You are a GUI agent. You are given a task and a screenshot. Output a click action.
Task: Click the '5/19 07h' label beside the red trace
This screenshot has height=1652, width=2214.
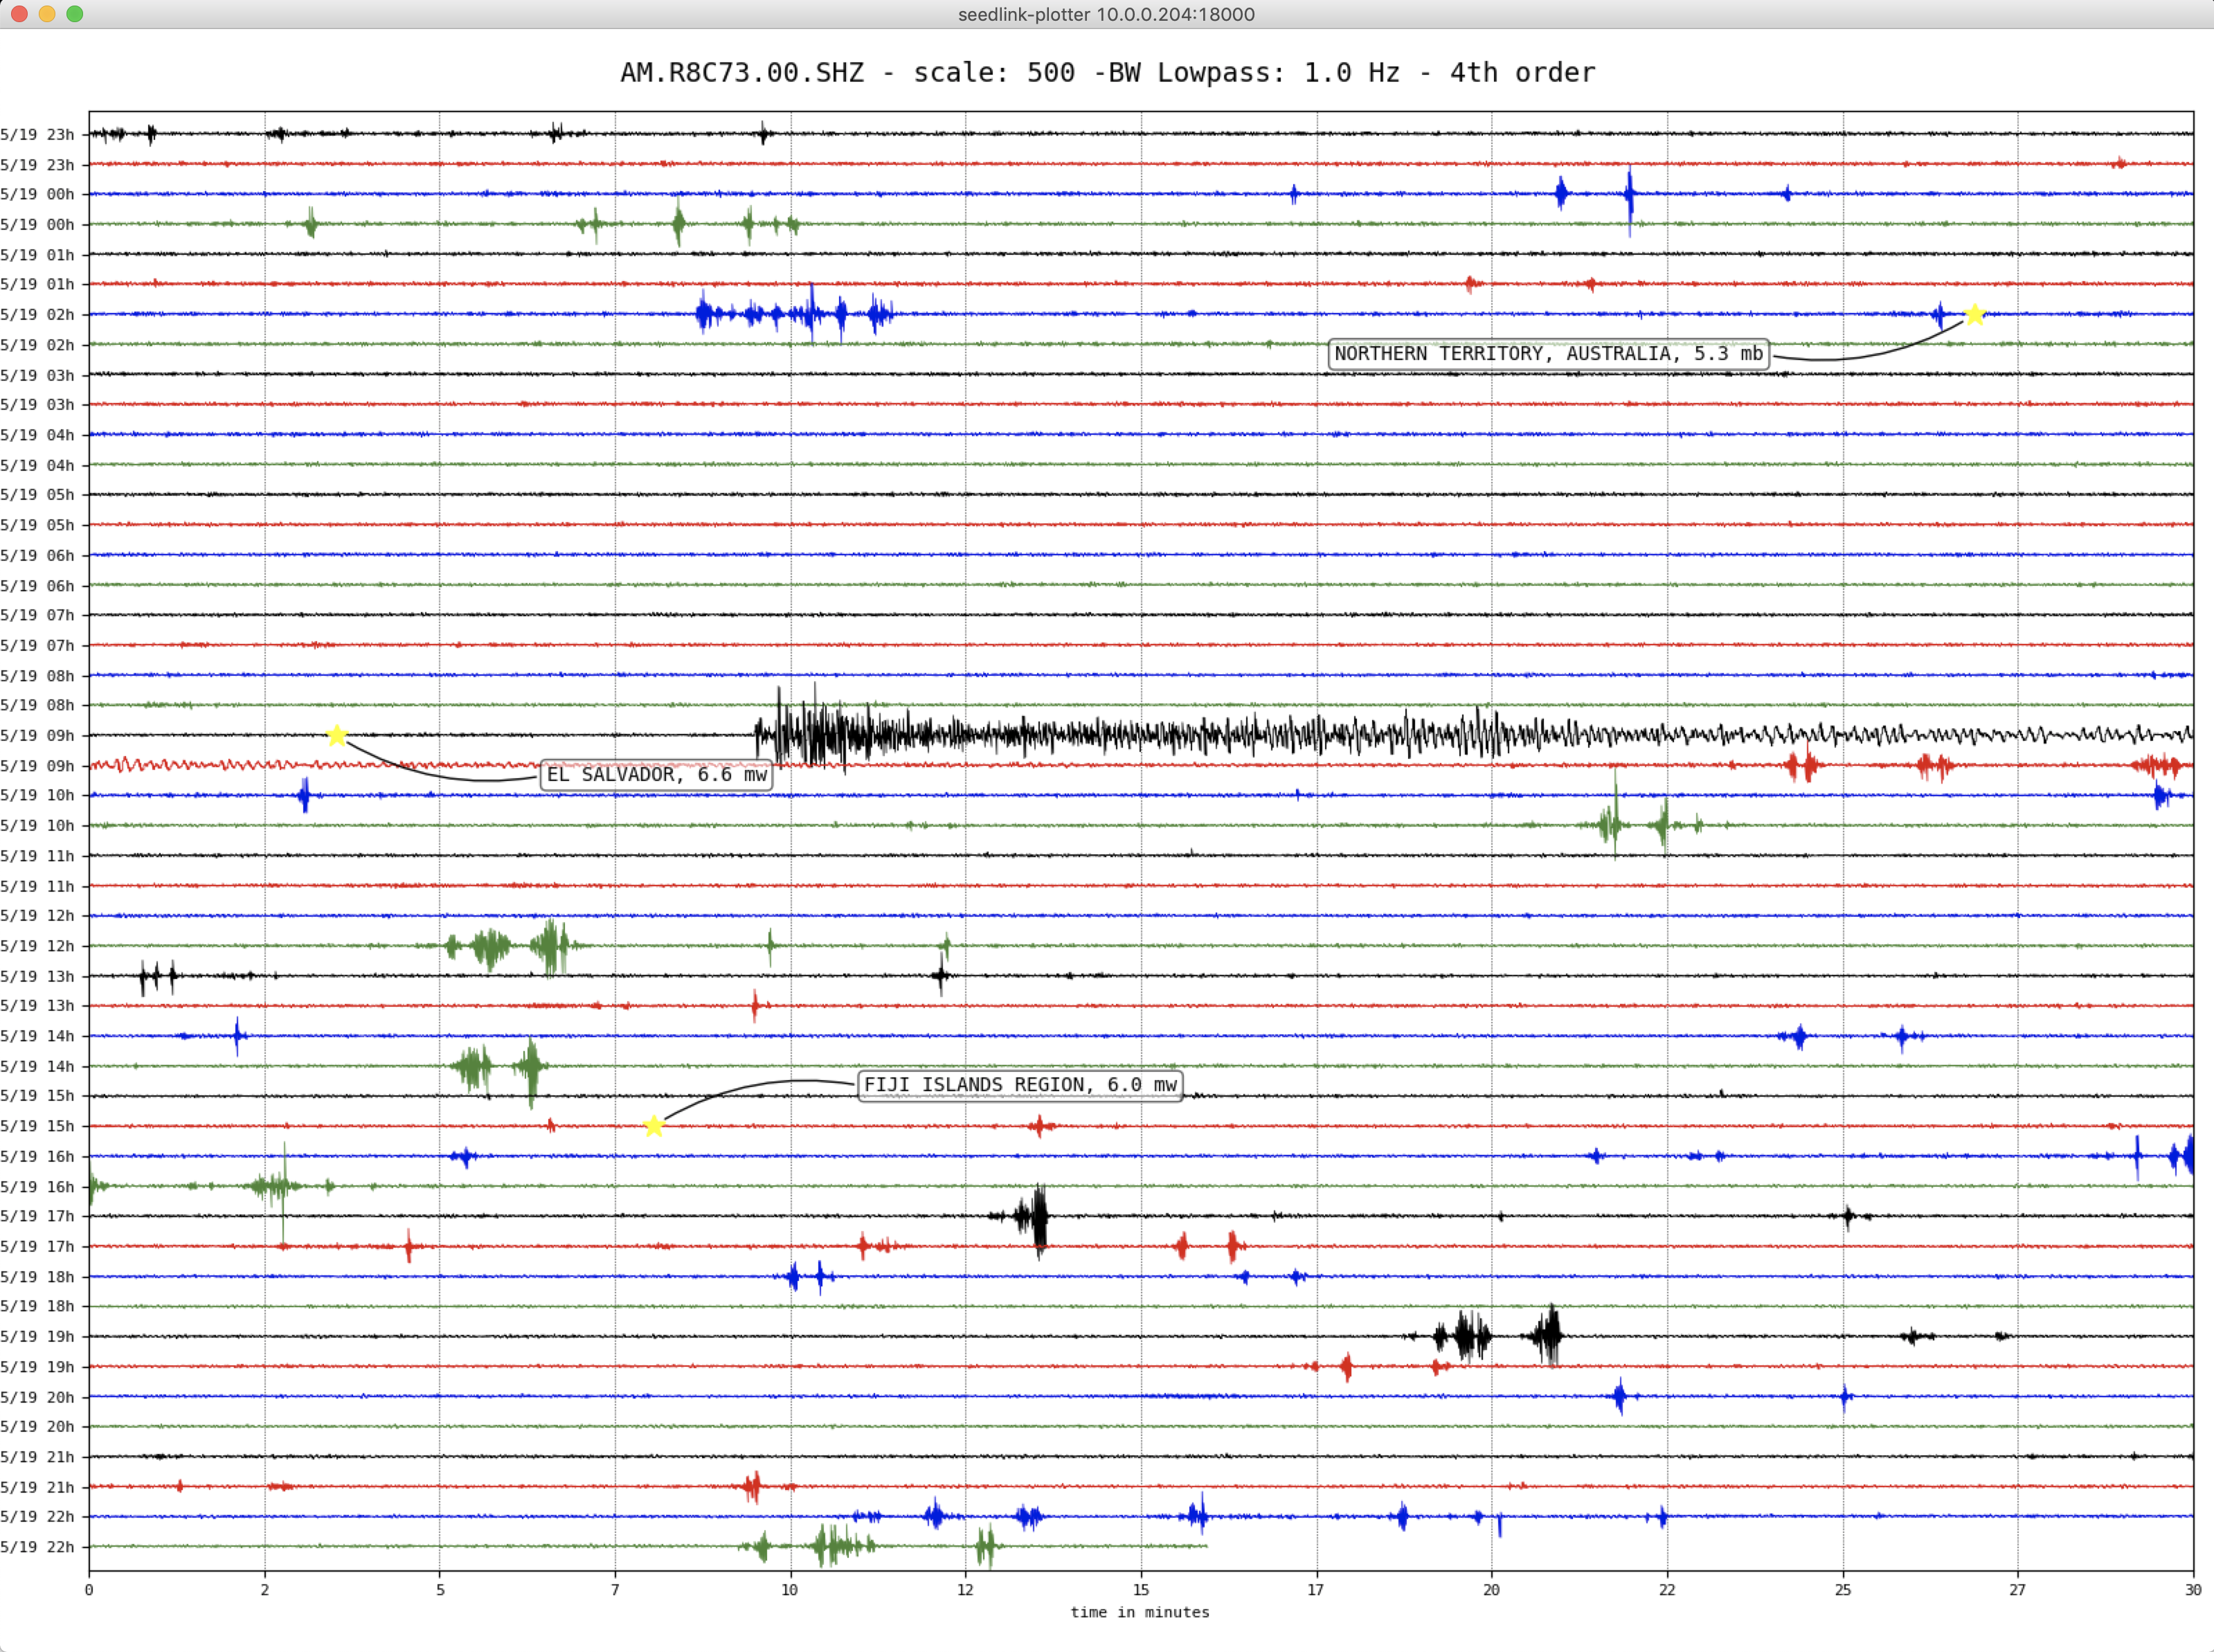click(38, 646)
